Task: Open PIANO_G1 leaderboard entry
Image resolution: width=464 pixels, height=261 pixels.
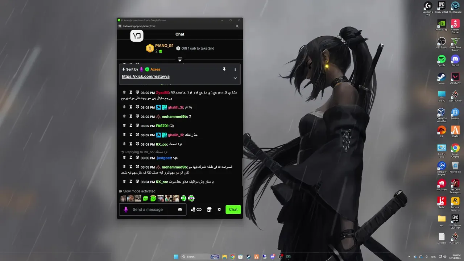Action: pos(160,48)
